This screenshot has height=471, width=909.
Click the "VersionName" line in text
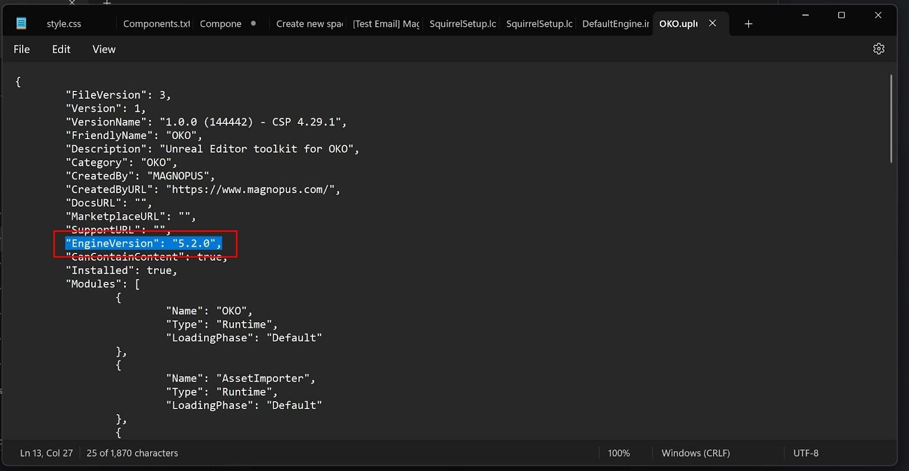(x=206, y=122)
